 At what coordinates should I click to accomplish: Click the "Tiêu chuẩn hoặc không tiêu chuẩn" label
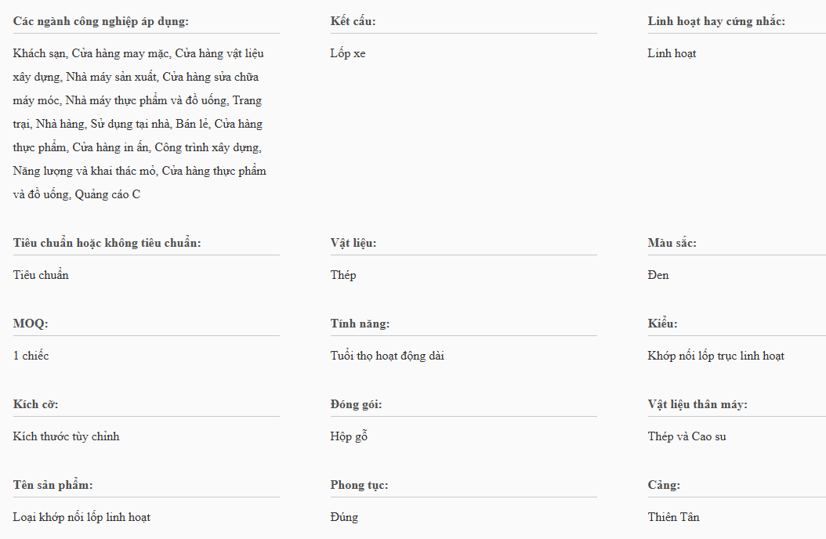[x=107, y=243]
